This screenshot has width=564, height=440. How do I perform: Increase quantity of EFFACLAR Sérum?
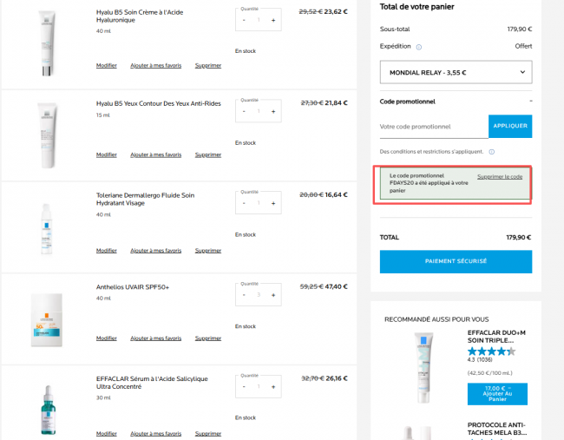273,387
